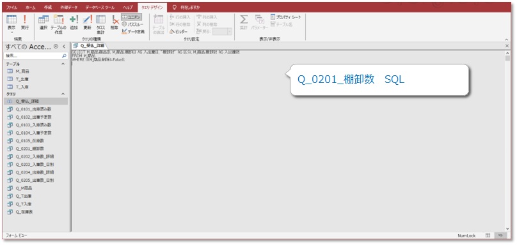Select the Q_M商品 query
517x245 pixels.
(36, 188)
